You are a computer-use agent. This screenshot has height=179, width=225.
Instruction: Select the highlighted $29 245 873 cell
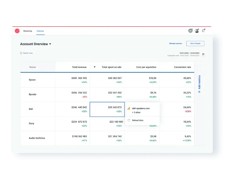pyautogui.click(x=107, y=109)
